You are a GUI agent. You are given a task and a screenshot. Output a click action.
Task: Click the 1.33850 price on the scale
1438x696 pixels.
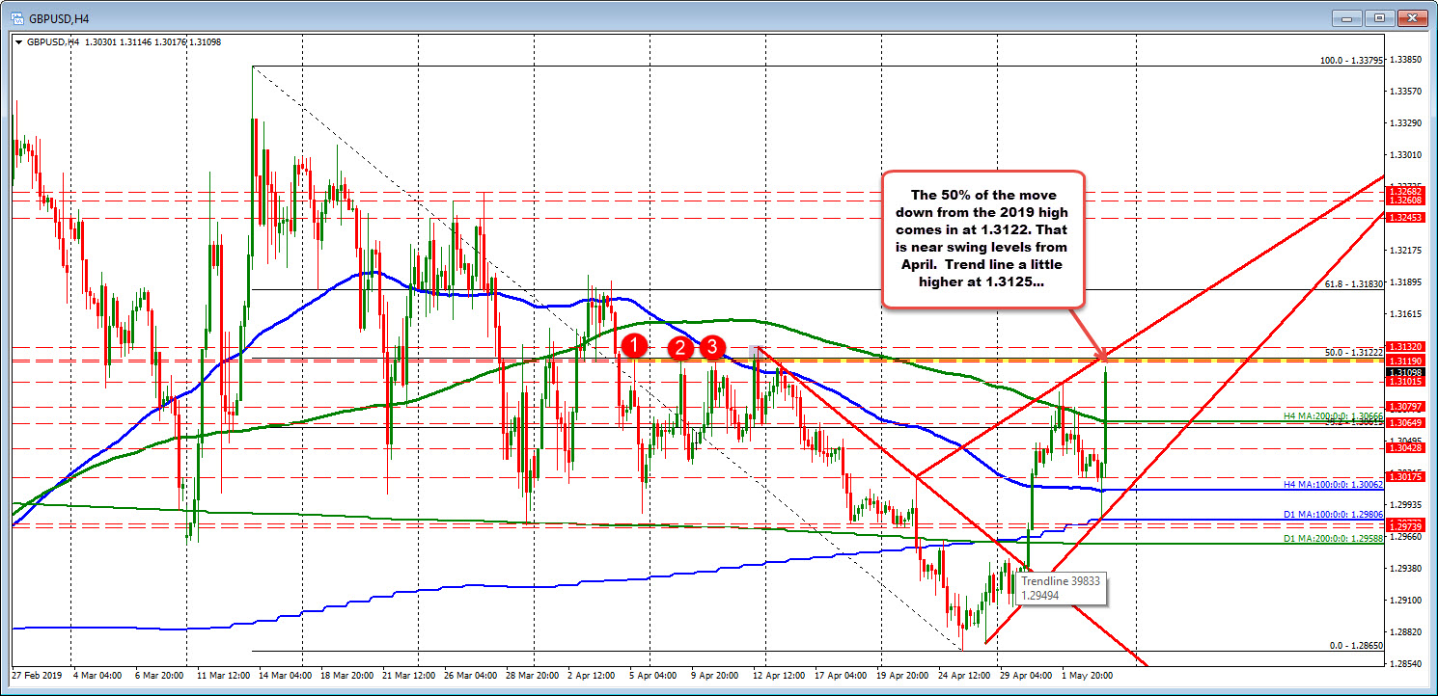tap(1406, 60)
